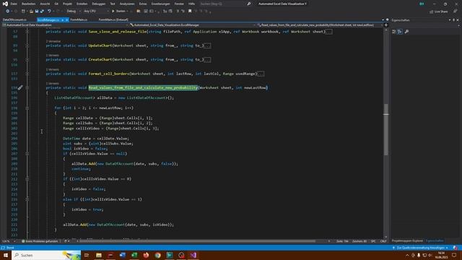Image resolution: width=462 pixels, height=260 pixels.
Task: Collapse the for loop block
Action: click(x=27, y=108)
